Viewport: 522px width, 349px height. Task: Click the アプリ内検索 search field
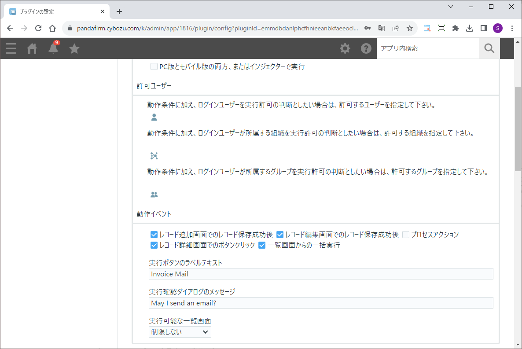tap(427, 48)
